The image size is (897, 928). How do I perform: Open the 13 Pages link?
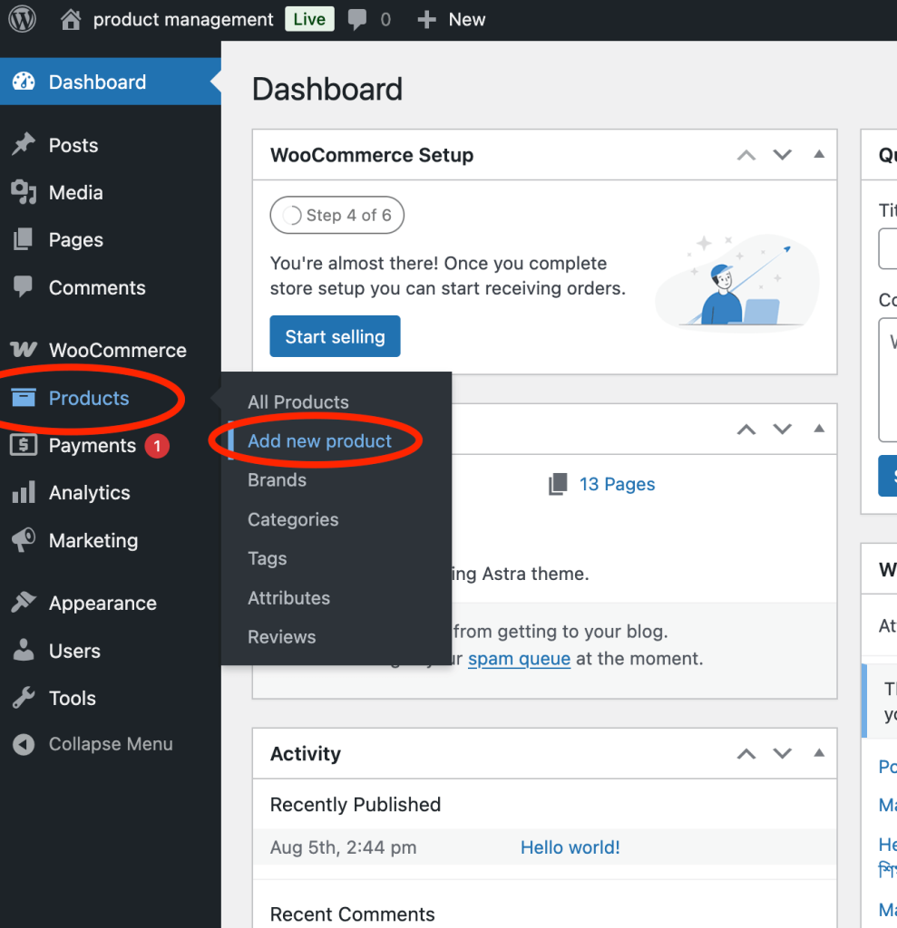(616, 484)
